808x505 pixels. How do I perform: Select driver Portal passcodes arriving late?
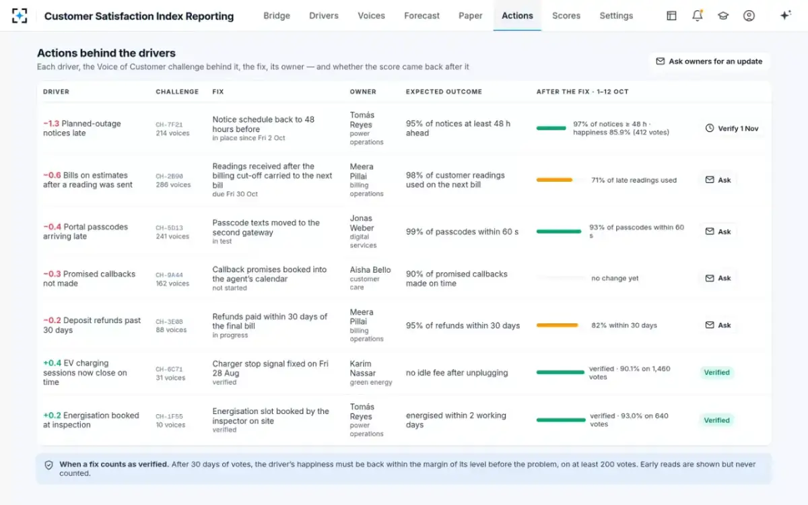[86, 232]
